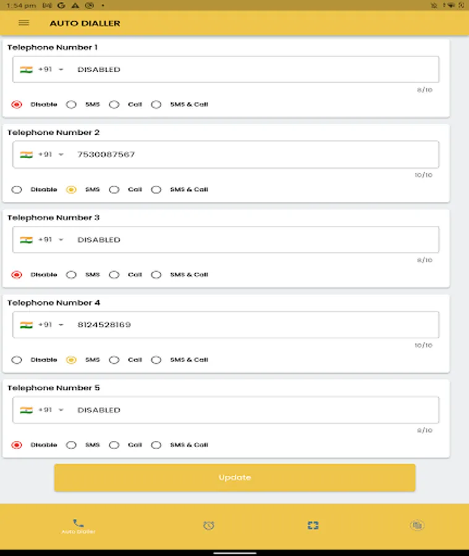
Task: Tap the scan icon in the navigation bar
Action: [313, 524]
